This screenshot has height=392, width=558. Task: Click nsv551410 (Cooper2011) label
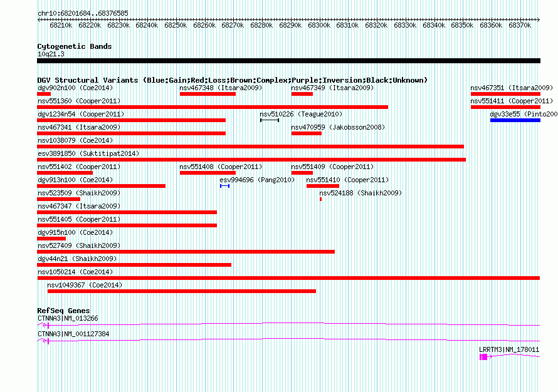348,180
